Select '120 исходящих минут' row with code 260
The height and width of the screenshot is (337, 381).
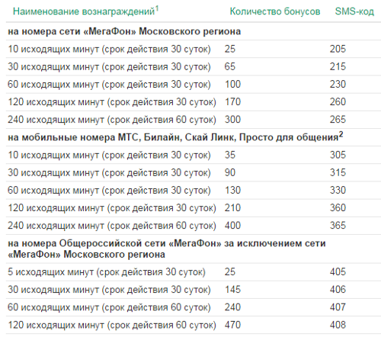pos(194,102)
